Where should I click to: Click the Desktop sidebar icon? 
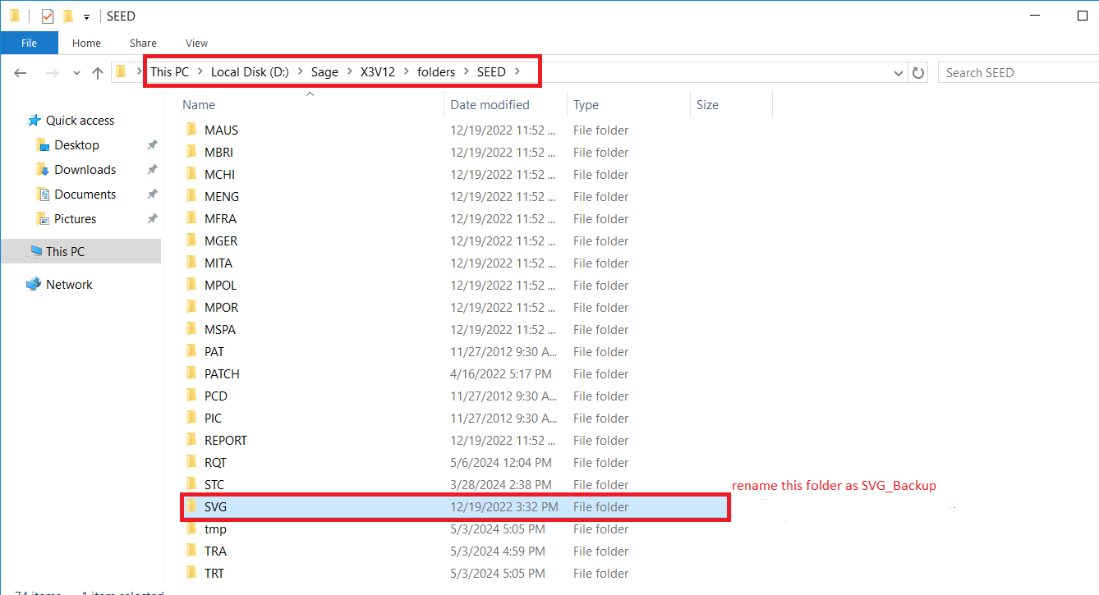(43, 144)
